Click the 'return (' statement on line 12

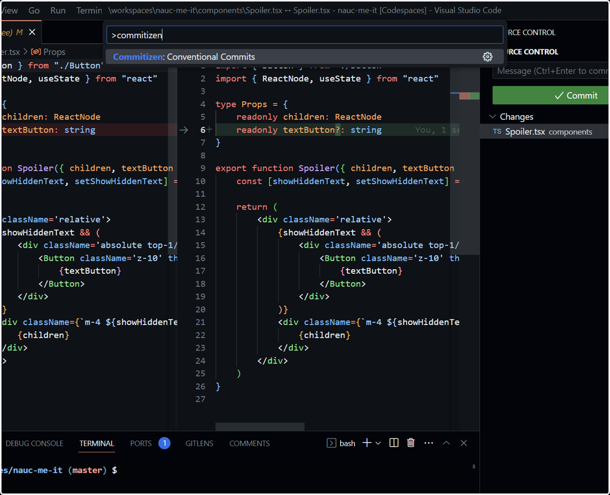(257, 207)
